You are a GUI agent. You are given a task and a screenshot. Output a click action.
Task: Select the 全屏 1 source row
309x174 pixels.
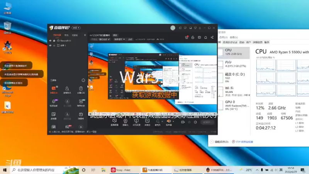click(x=67, y=45)
